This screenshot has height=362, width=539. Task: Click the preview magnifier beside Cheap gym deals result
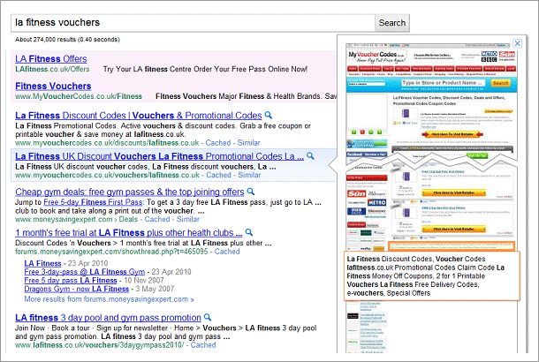pos(251,192)
